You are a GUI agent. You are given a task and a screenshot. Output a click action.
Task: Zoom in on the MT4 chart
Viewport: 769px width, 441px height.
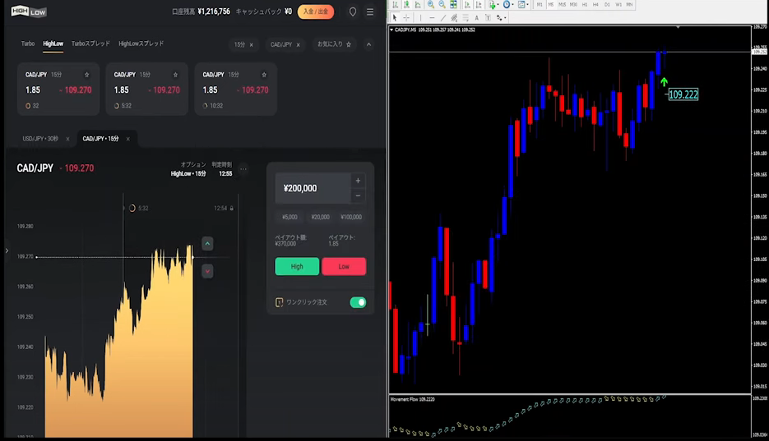(x=431, y=4)
